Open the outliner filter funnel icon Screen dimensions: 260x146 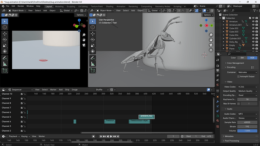[254, 11]
